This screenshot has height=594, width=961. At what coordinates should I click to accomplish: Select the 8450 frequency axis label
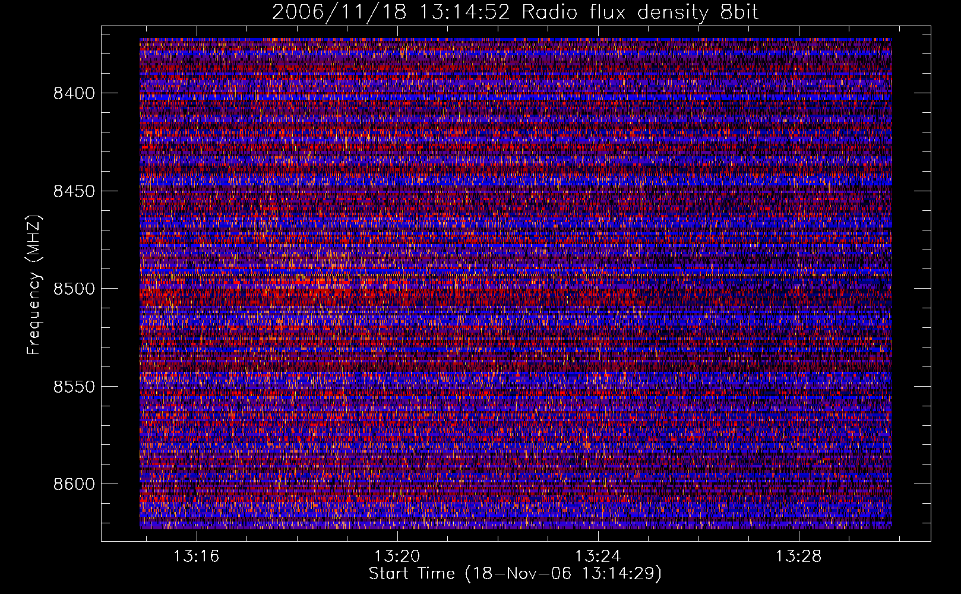[74, 191]
